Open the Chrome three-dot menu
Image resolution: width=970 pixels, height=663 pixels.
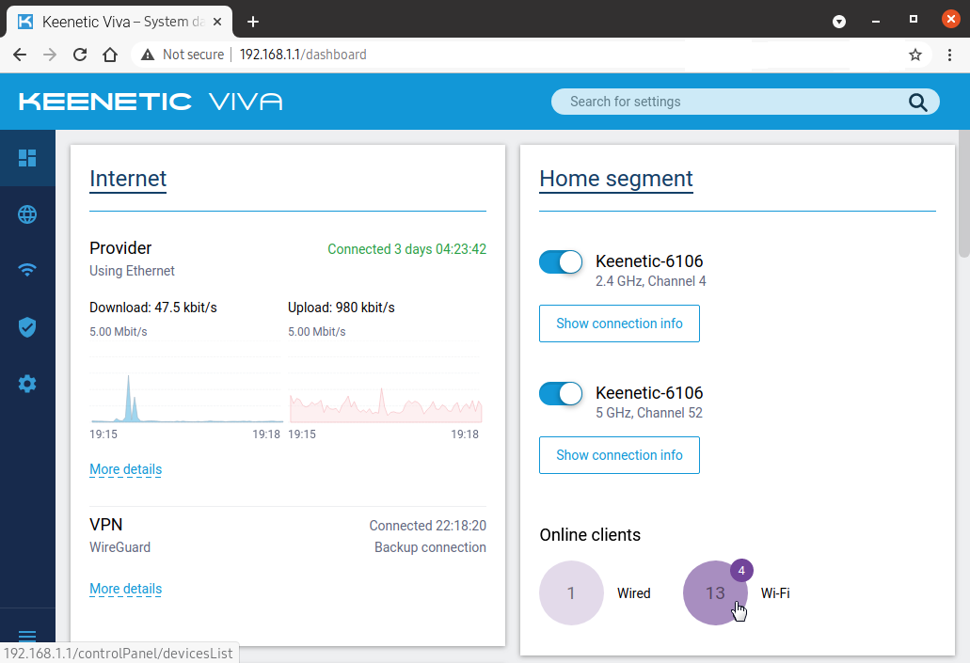tap(950, 55)
